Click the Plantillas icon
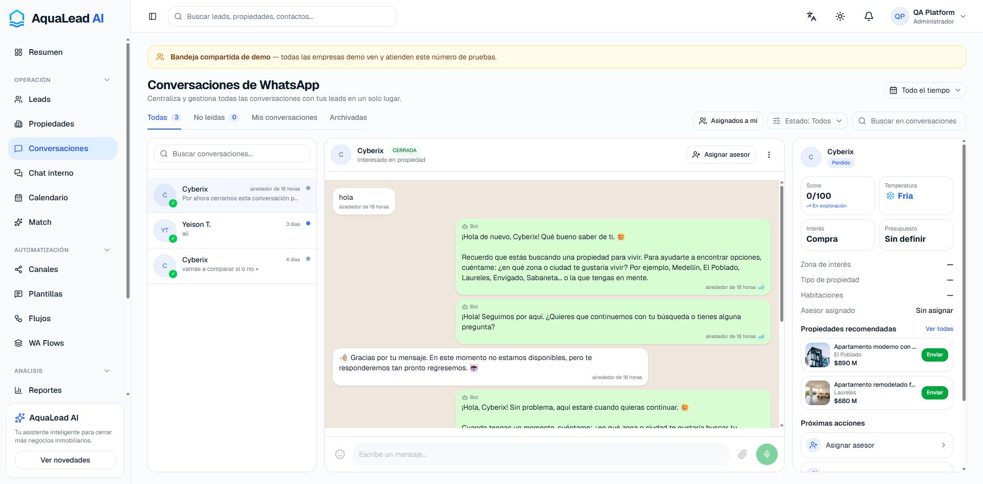This screenshot has height=484, width=983. click(18, 294)
